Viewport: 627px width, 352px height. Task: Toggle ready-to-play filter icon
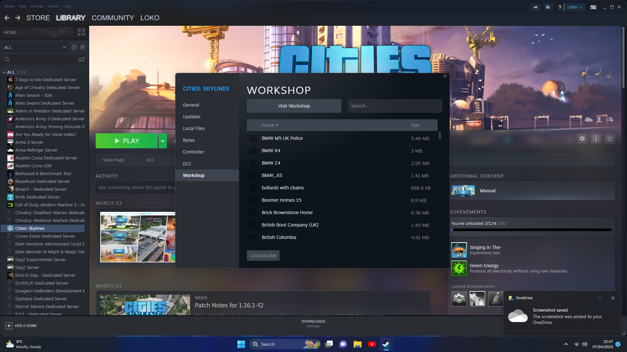click(x=83, y=47)
